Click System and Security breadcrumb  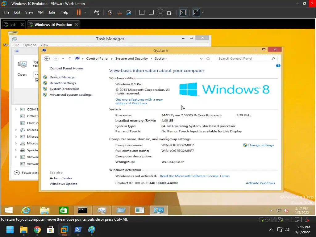coord(131,58)
